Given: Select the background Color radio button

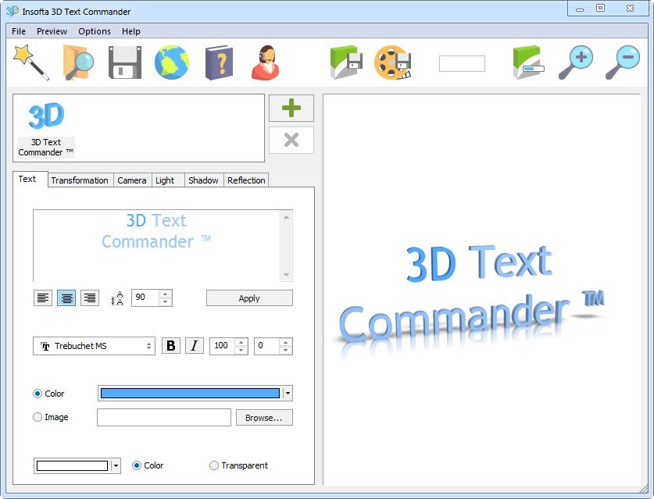Looking at the screenshot, I should click(137, 465).
